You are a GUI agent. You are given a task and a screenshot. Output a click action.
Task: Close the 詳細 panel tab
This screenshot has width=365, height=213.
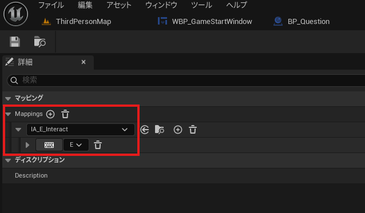[x=84, y=62]
